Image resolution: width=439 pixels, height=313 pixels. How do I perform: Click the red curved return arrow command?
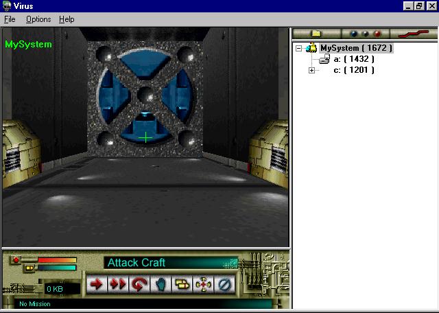point(139,284)
